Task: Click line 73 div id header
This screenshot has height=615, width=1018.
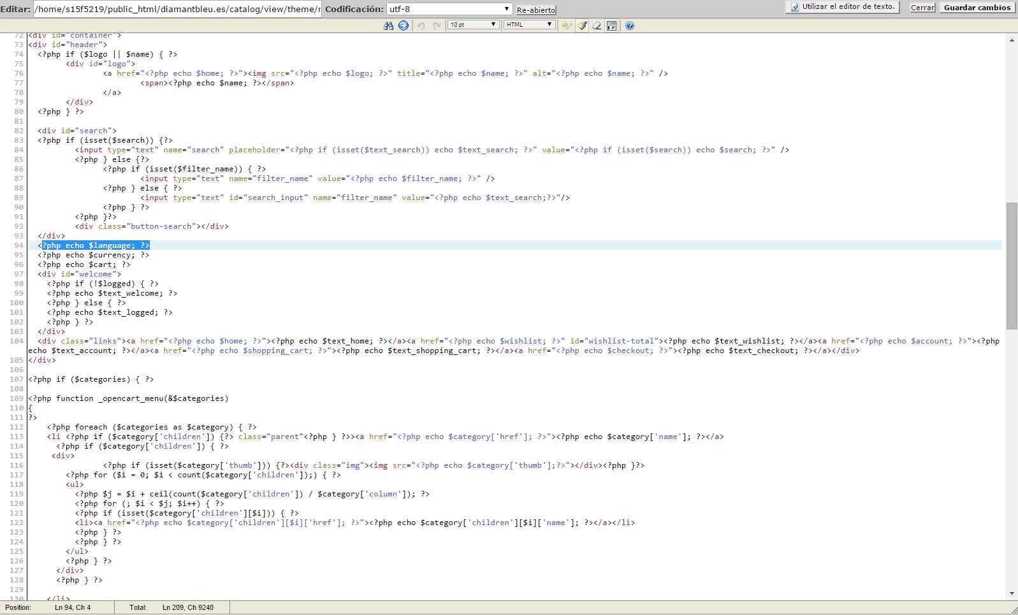Action: tap(68, 45)
